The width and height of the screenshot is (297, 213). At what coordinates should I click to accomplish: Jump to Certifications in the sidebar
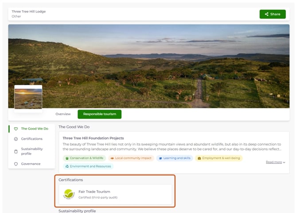pos(32,139)
